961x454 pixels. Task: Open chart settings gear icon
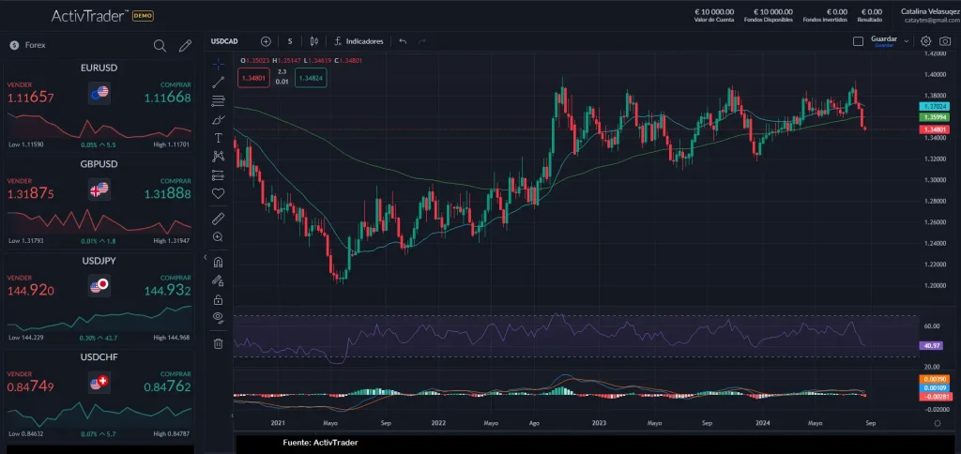(926, 41)
